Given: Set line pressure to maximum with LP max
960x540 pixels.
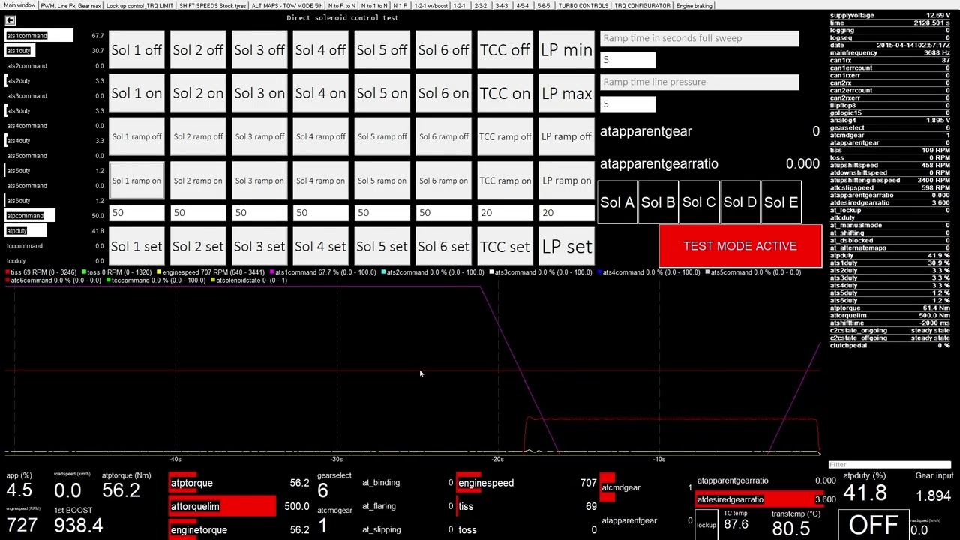Looking at the screenshot, I should point(566,94).
